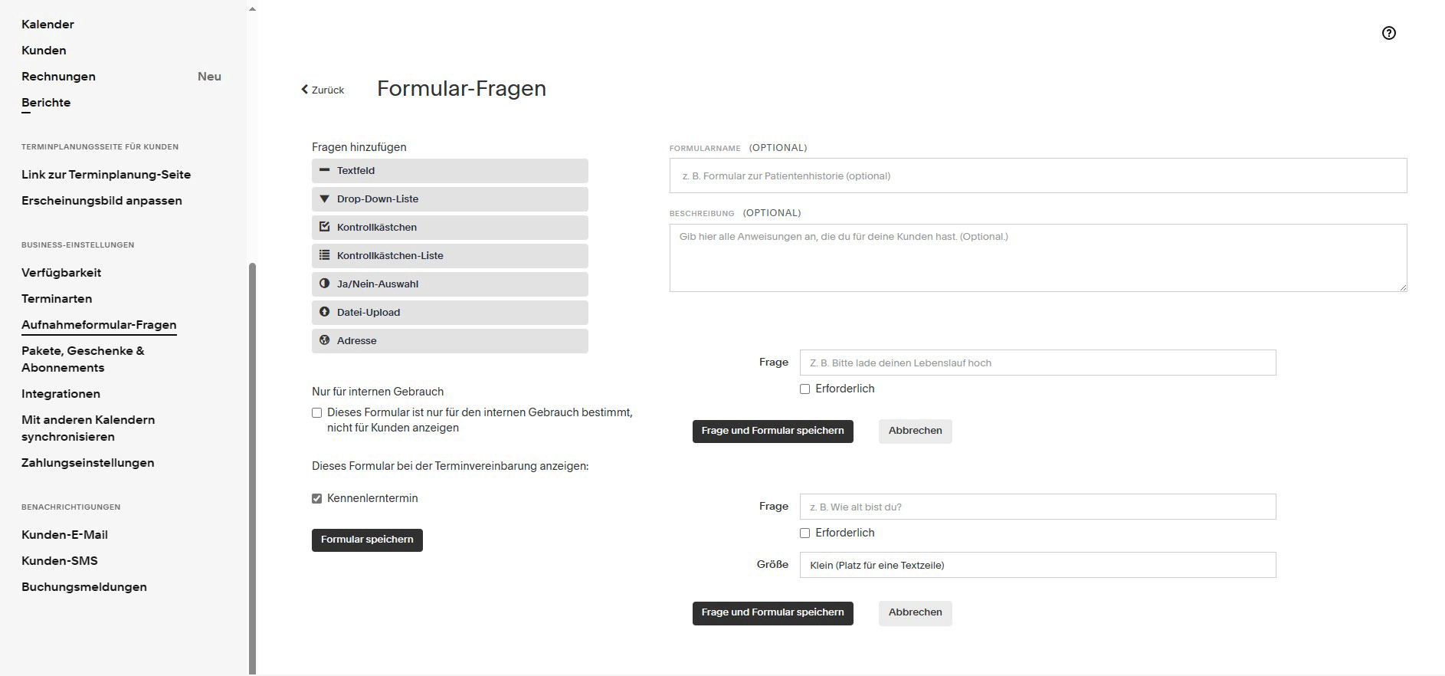Open Verfügbarkeit settings
Screen dimensions: 1445x676
pos(61,273)
